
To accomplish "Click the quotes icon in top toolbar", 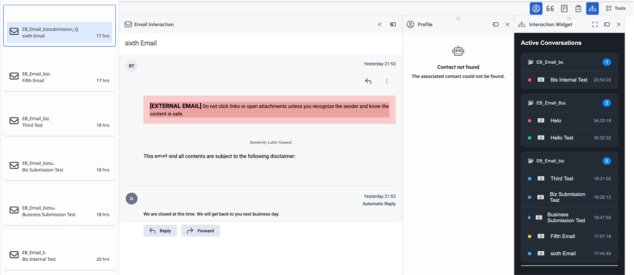I will [x=550, y=8].
